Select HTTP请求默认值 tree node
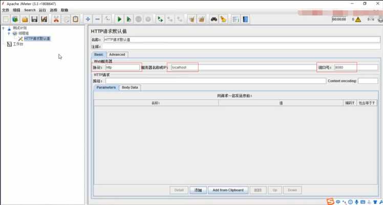The height and width of the screenshot is (205, 383). (x=37, y=38)
